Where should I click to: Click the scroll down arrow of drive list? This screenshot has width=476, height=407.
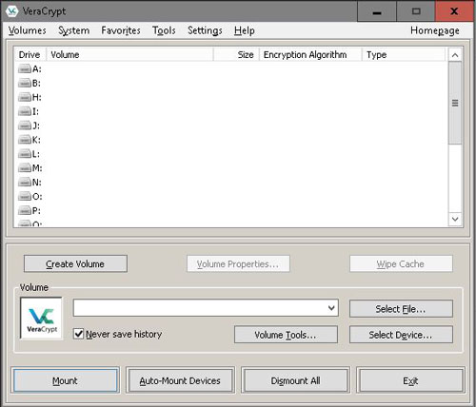455,219
